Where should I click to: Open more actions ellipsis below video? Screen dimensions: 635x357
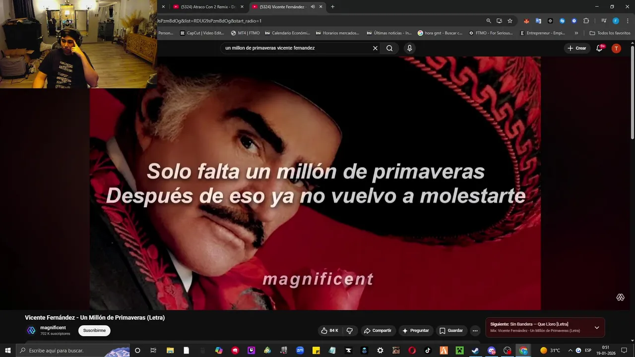475,331
